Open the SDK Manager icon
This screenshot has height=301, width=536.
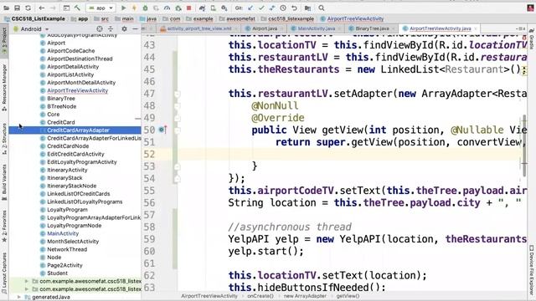tap(224, 8)
